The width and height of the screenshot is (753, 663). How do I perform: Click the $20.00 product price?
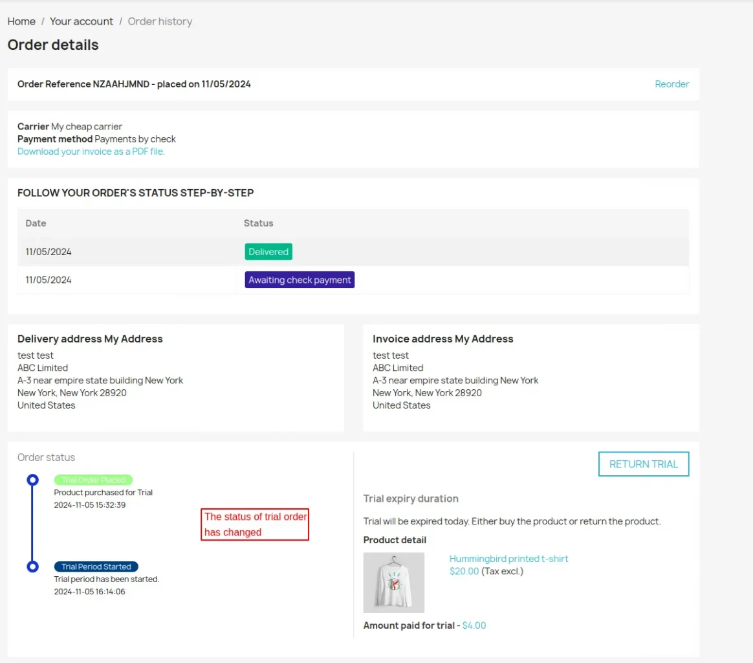click(464, 571)
